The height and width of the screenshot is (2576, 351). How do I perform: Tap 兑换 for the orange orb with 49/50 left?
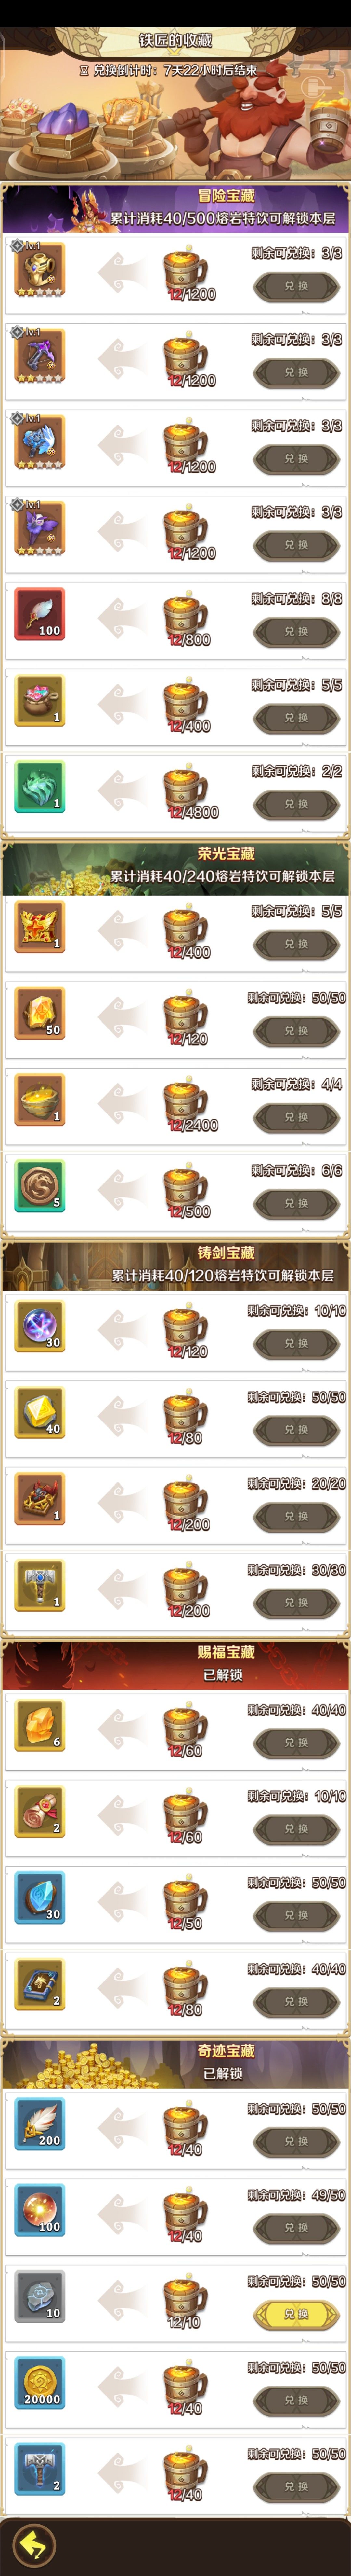click(296, 2228)
